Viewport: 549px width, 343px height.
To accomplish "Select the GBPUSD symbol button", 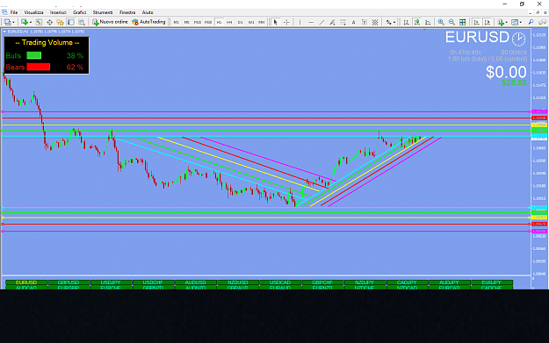I will [x=69, y=282].
